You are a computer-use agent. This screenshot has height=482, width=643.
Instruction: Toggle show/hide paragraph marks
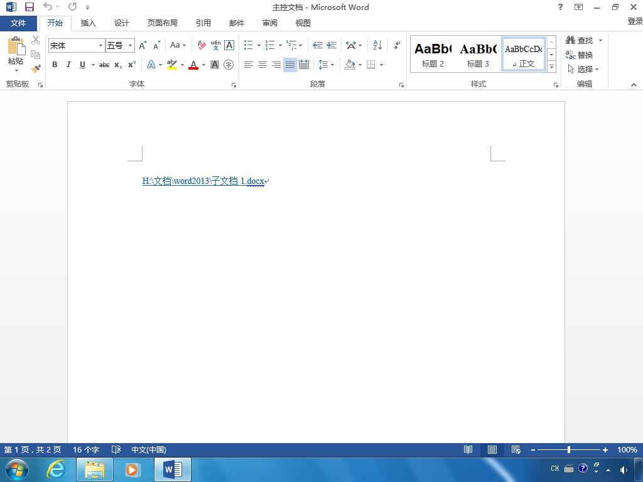click(x=397, y=45)
